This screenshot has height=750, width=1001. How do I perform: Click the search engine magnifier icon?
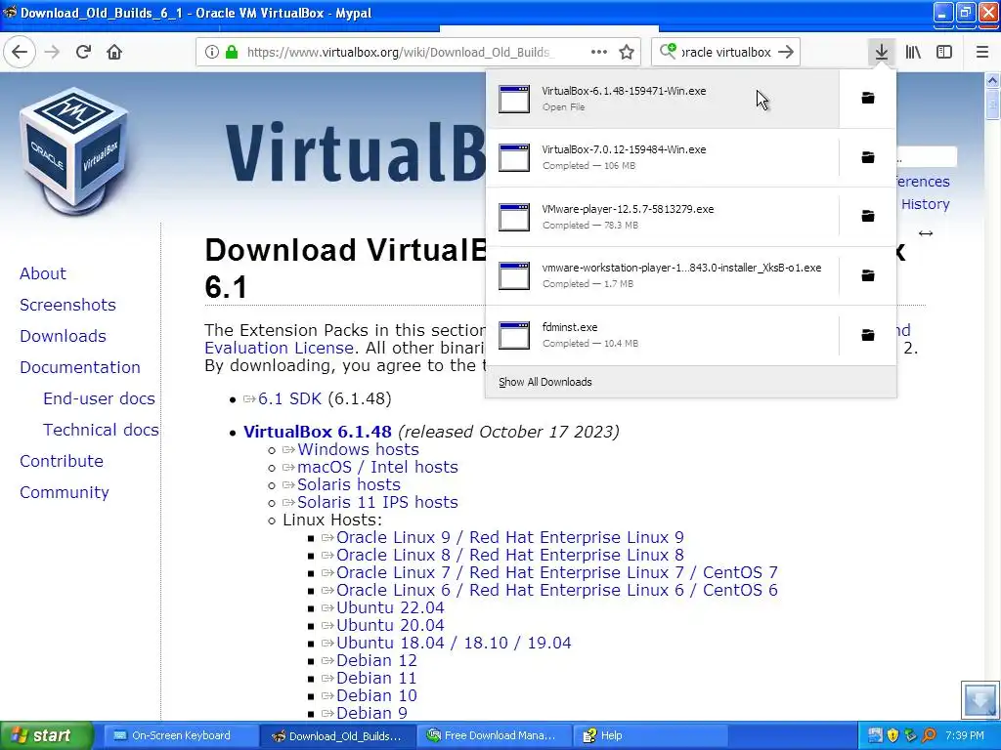667,51
